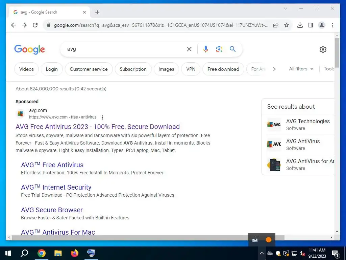
Task: Open the Windows Start menu
Action: [x=8, y=253]
